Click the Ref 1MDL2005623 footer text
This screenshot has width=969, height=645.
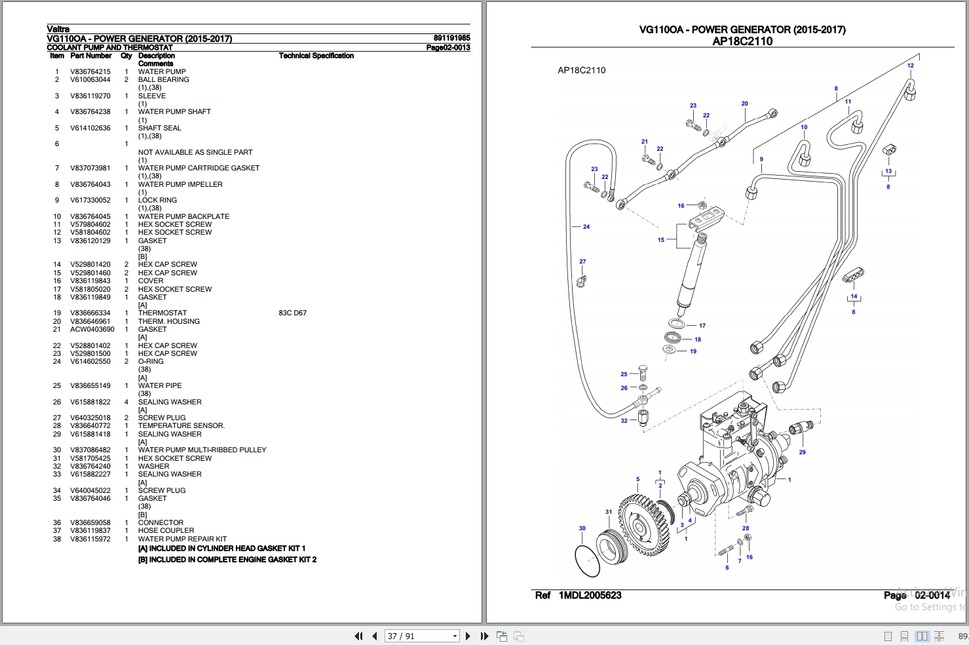pyautogui.click(x=578, y=595)
